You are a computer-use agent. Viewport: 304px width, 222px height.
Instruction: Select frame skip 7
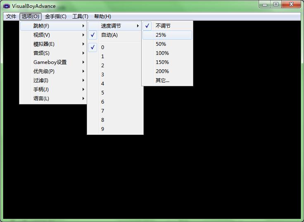[x=115, y=111]
